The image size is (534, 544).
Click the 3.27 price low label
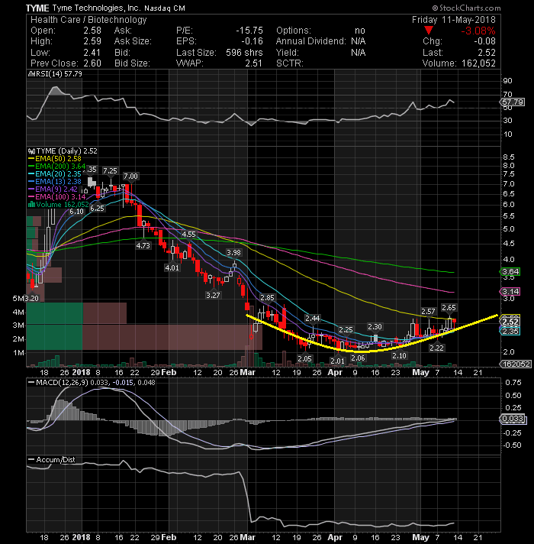(x=213, y=295)
